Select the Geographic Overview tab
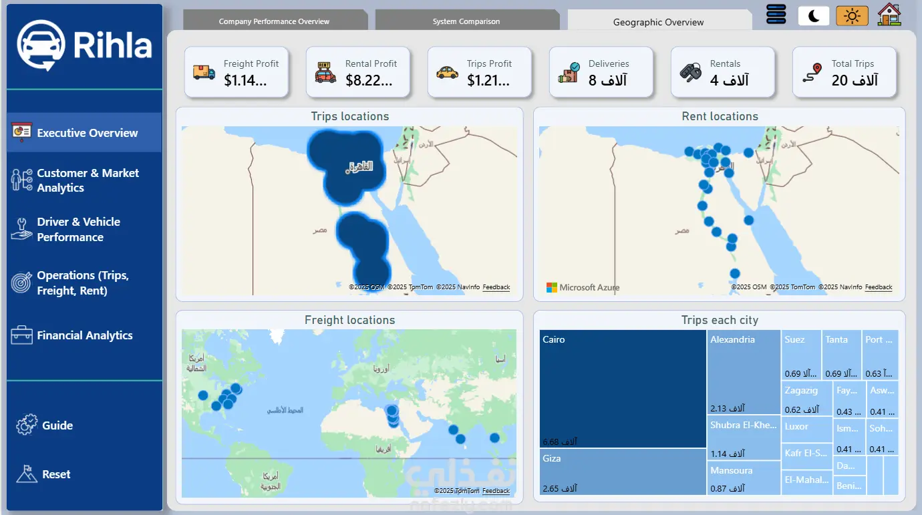The width and height of the screenshot is (922, 515). tap(659, 21)
